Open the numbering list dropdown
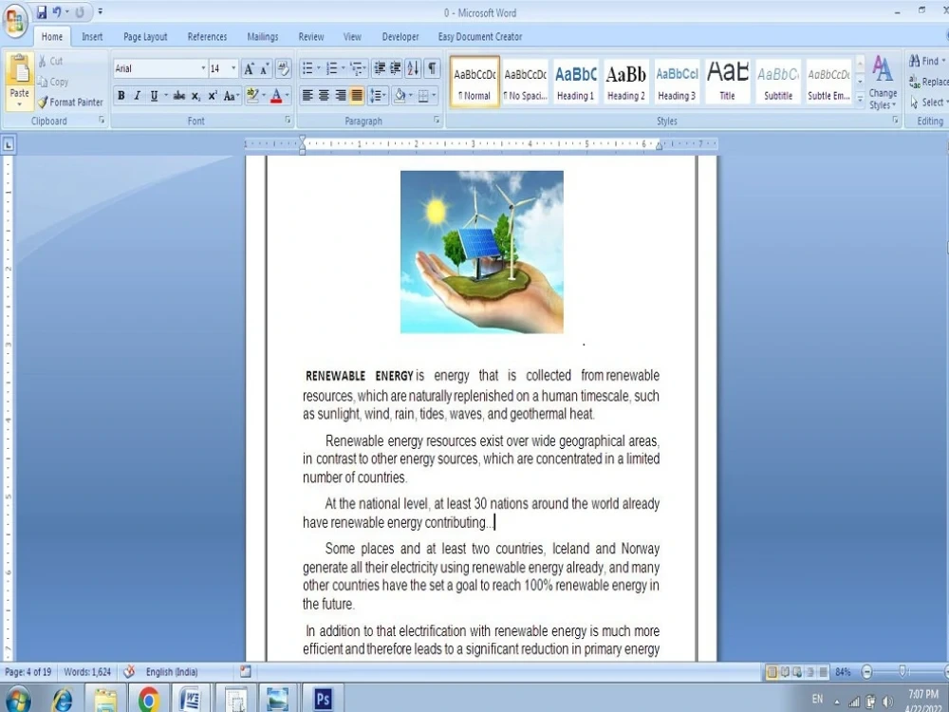This screenshot has width=949, height=712. [344, 68]
